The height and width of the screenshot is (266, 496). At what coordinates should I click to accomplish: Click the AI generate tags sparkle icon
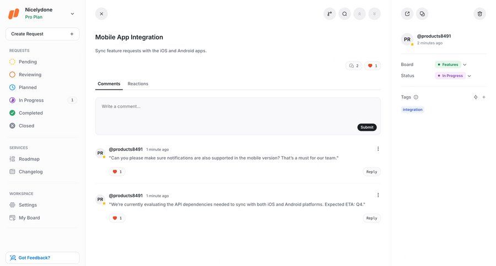coord(476,97)
